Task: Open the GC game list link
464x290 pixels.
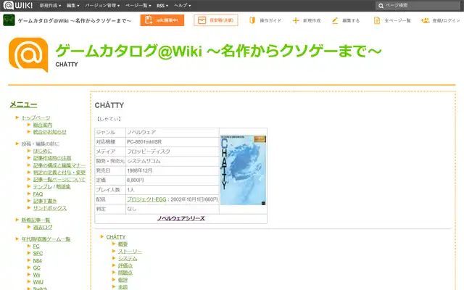Action: [x=37, y=268]
